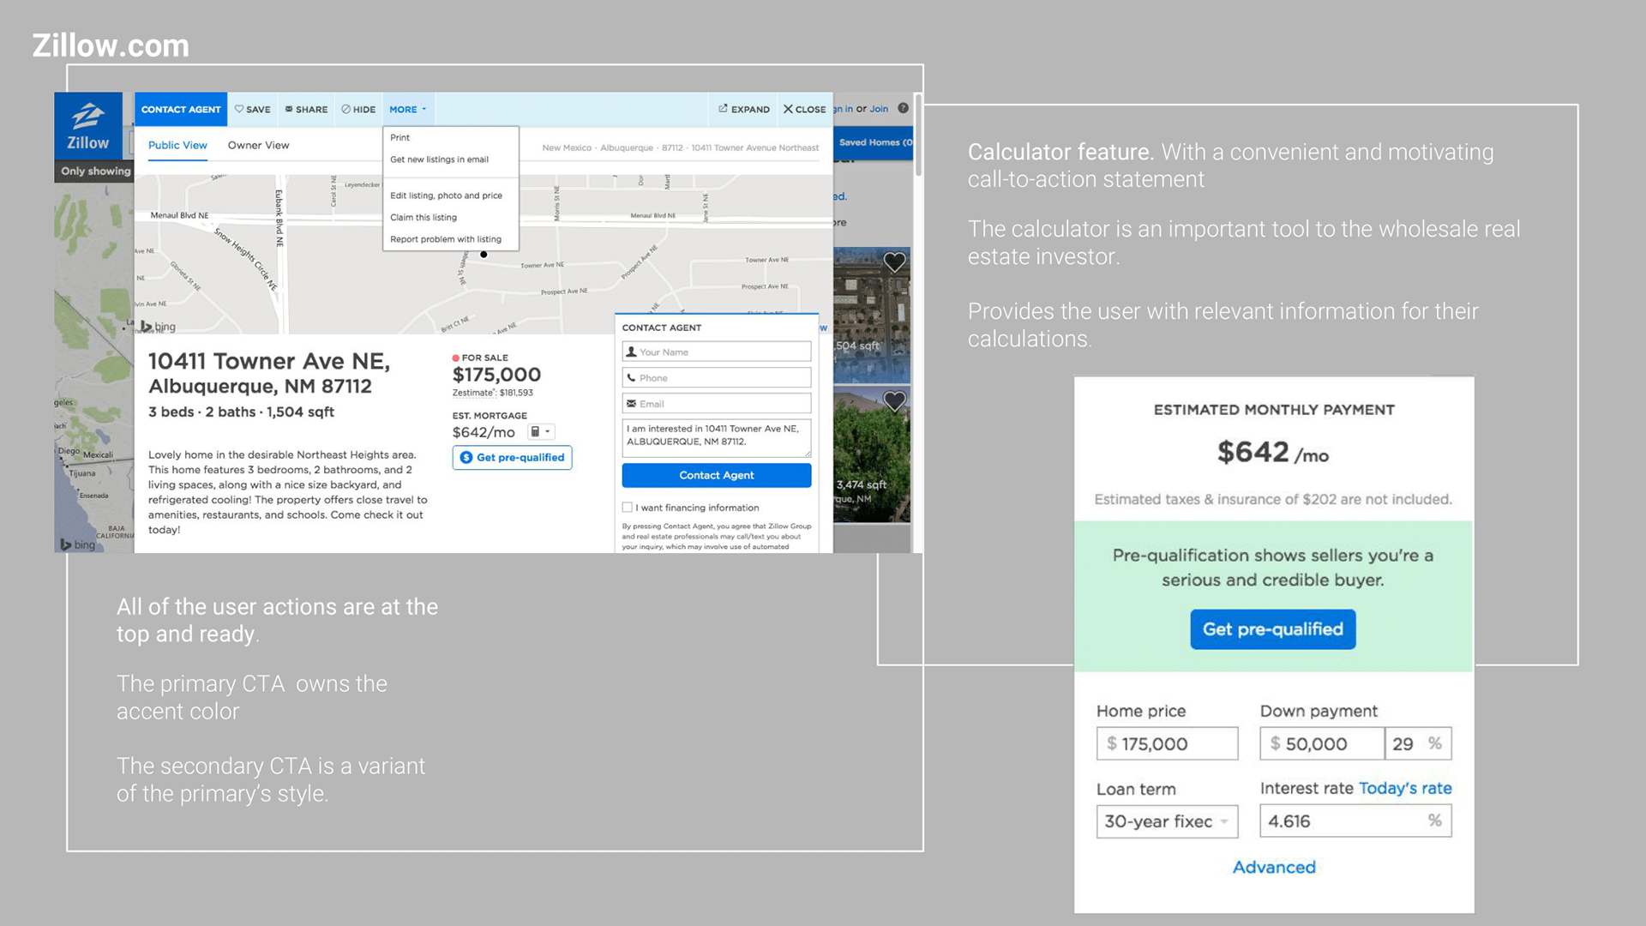Image resolution: width=1646 pixels, height=926 pixels.
Task: Open the Loan term dropdown
Action: 1167,821
